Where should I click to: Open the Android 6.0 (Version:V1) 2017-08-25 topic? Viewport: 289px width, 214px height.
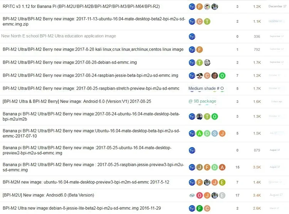(77, 101)
